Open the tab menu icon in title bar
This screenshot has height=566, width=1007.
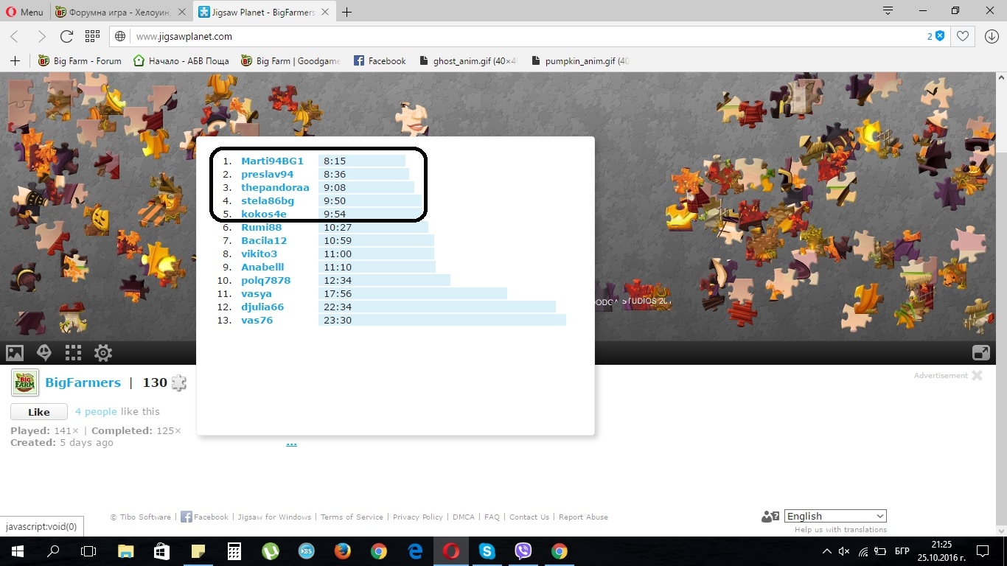click(888, 11)
